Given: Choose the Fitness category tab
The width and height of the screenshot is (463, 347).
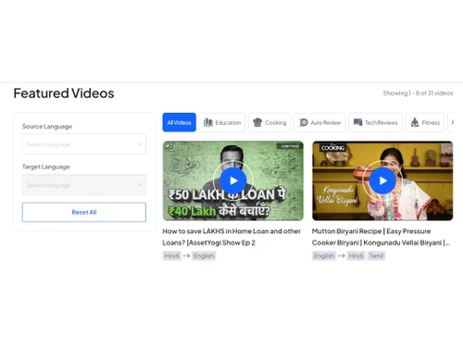Looking at the screenshot, I should pos(425,122).
